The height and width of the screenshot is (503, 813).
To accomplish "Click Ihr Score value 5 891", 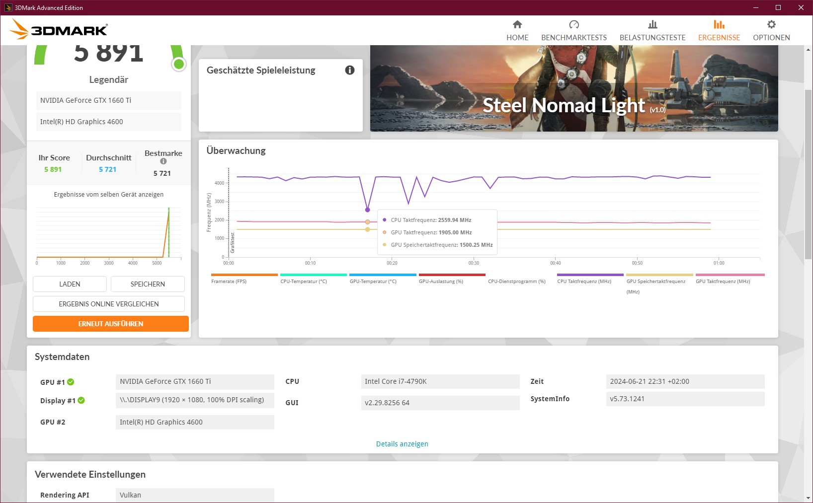I will click(53, 169).
